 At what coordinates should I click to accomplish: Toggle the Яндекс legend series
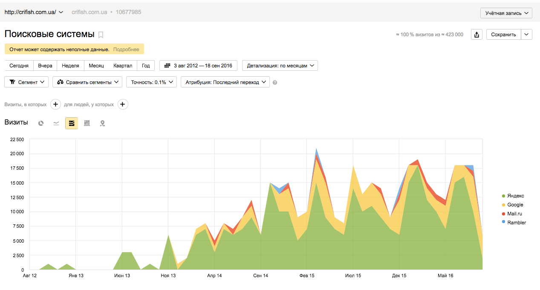click(513, 196)
